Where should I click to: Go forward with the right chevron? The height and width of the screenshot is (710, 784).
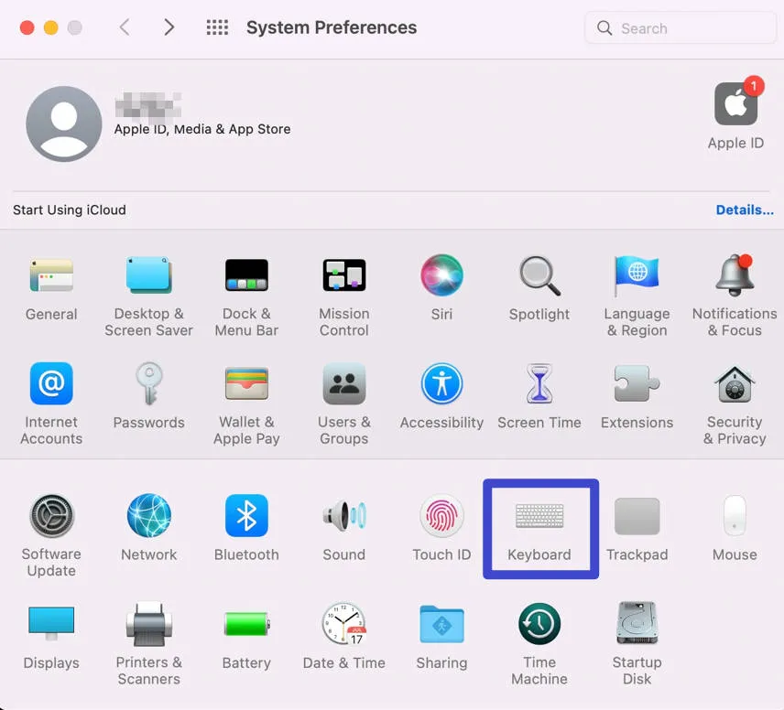click(169, 27)
